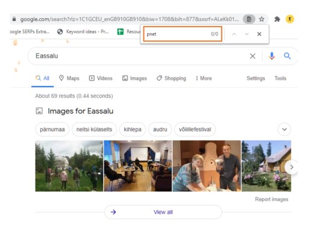The height and width of the screenshot is (227, 320).
Task: Click the Images for Eassalu heading
Action: pyautogui.click(x=80, y=111)
